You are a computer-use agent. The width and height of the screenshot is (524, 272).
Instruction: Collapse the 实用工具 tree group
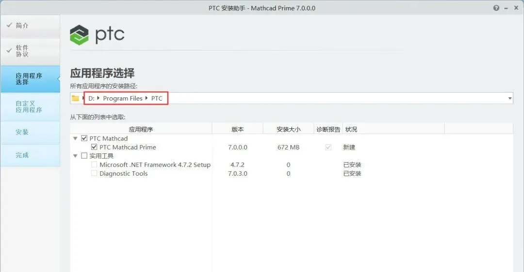[x=75, y=156]
